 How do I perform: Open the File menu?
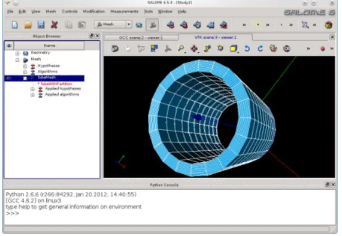[10, 11]
